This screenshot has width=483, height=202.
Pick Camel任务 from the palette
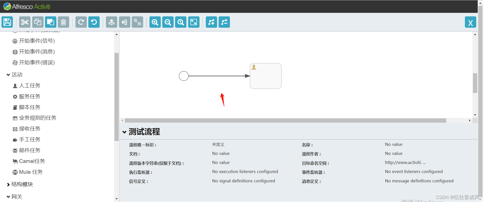pyautogui.click(x=29, y=161)
